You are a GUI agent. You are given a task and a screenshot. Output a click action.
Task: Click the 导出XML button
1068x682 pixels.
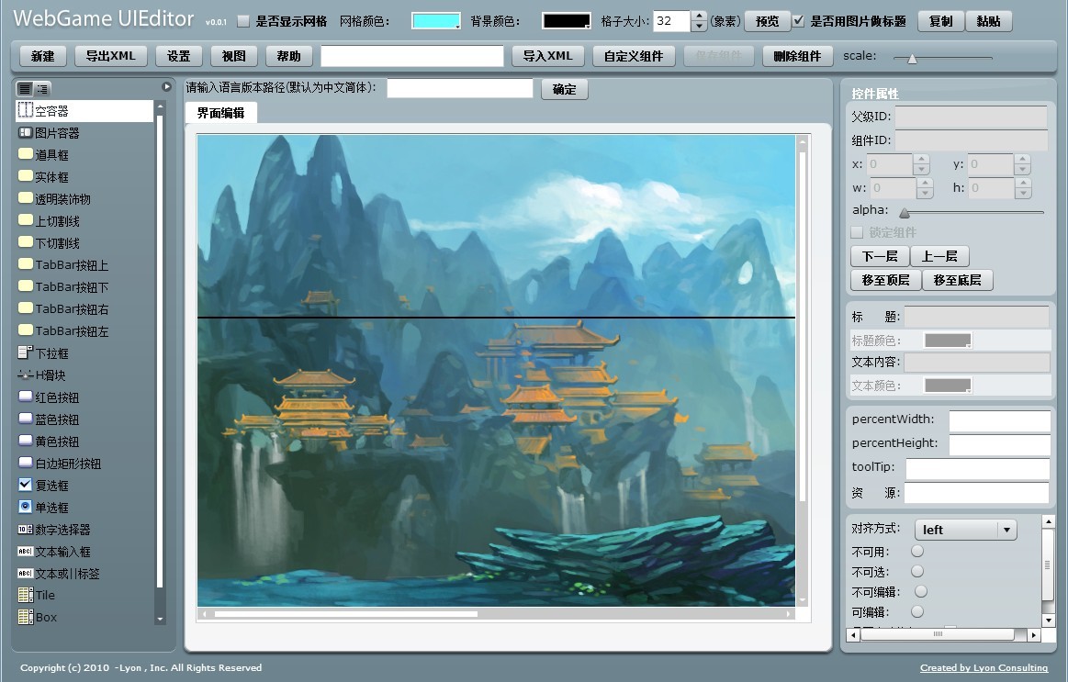(110, 56)
